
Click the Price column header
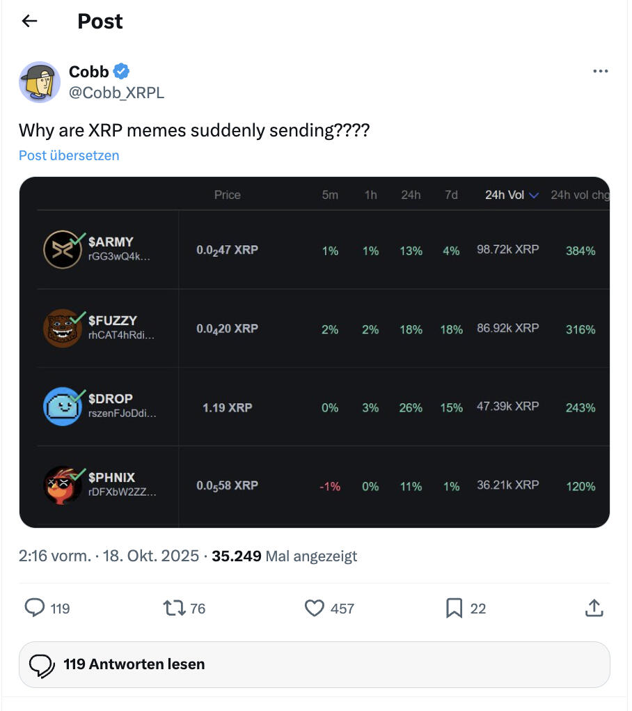click(x=227, y=195)
